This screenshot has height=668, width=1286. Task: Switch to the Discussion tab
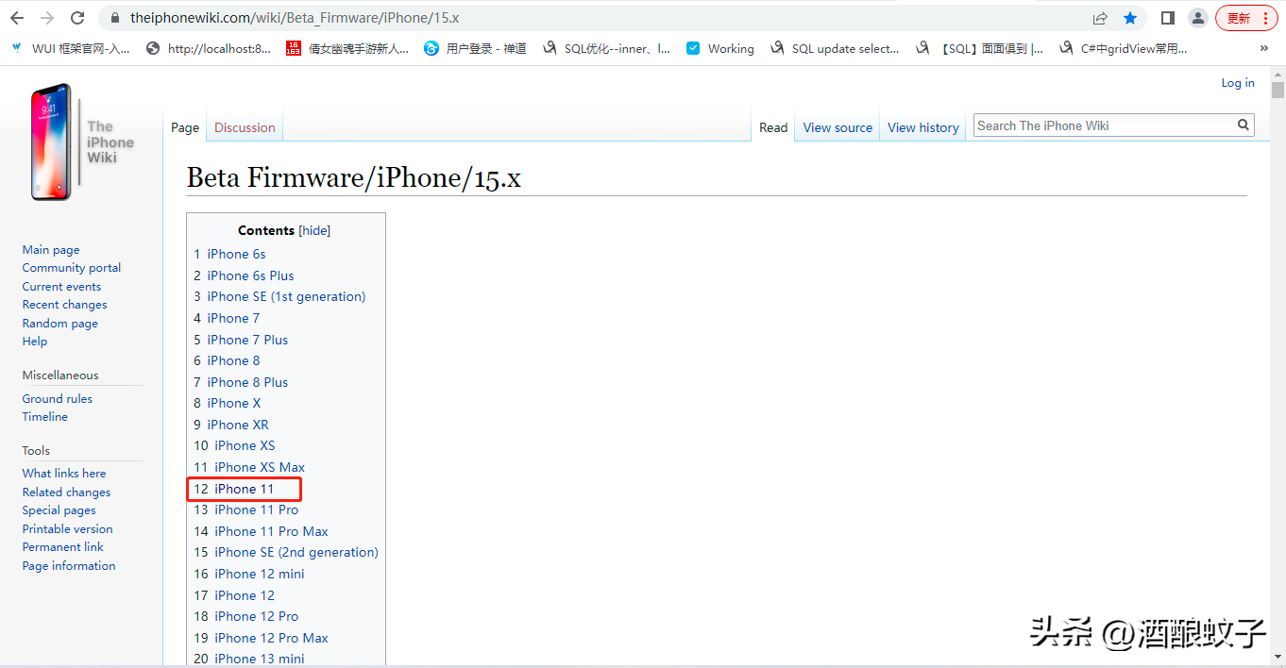coord(245,127)
